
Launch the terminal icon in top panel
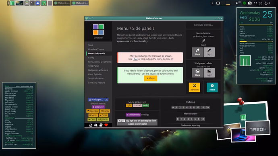point(32,3)
